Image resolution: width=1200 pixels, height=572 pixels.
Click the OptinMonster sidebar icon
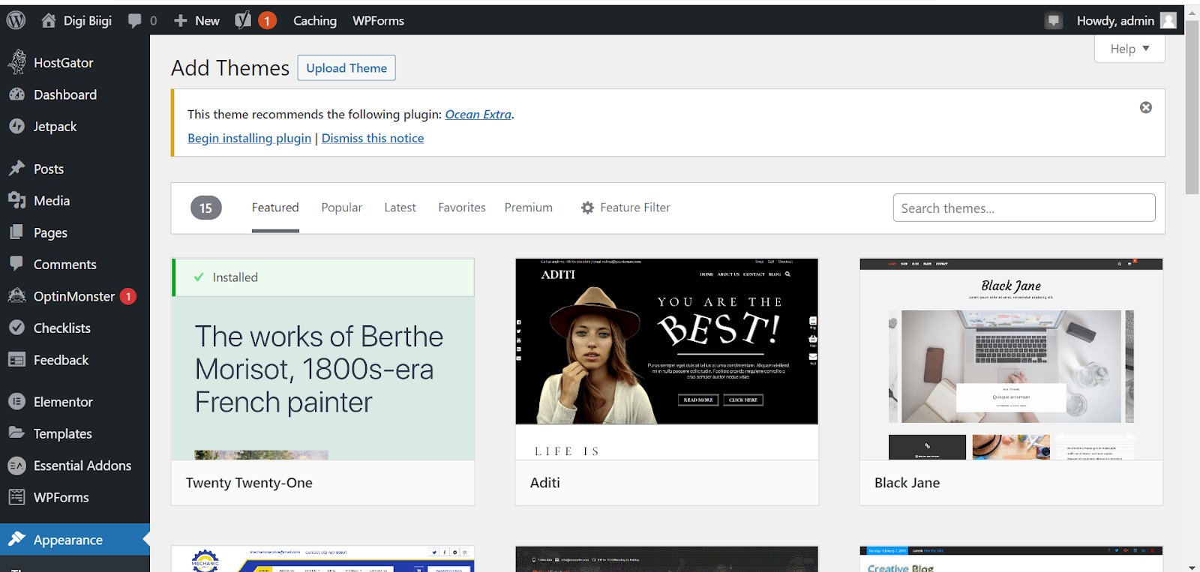click(x=16, y=296)
